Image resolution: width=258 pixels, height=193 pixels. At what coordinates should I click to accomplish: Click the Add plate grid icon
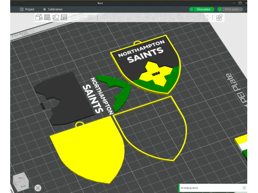coord(47,17)
